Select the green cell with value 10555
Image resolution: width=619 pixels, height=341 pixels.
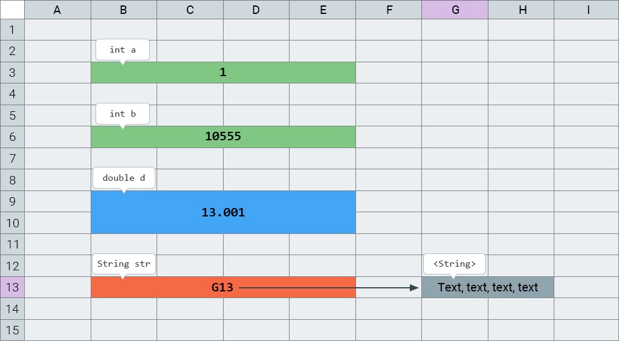223,137
